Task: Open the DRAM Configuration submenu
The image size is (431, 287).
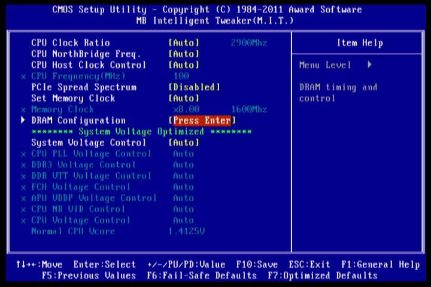Action: 78,121
